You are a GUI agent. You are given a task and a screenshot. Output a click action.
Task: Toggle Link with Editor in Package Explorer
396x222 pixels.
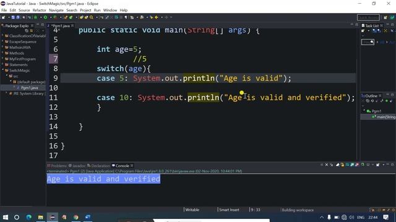32,31
